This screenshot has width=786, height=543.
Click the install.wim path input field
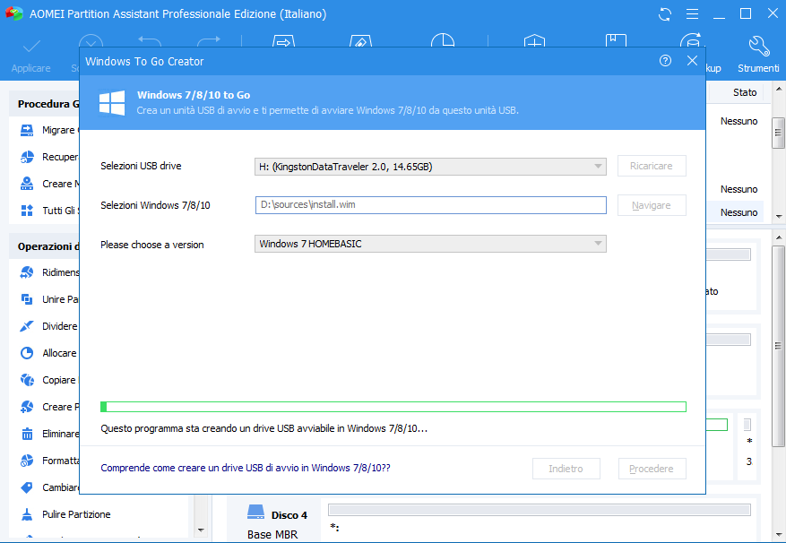(x=430, y=204)
